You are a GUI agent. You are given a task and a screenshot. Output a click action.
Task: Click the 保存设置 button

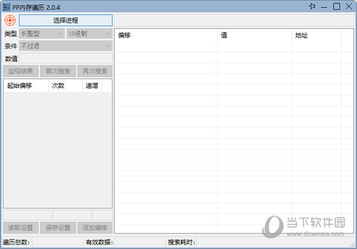(58, 228)
